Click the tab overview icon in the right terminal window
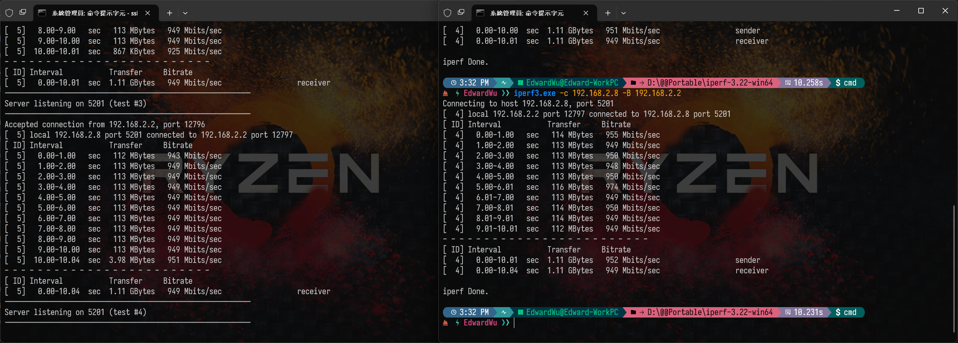958x343 pixels. [461, 13]
